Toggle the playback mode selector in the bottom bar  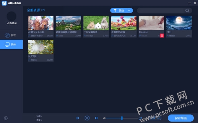pyautogui.click(x=155, y=118)
